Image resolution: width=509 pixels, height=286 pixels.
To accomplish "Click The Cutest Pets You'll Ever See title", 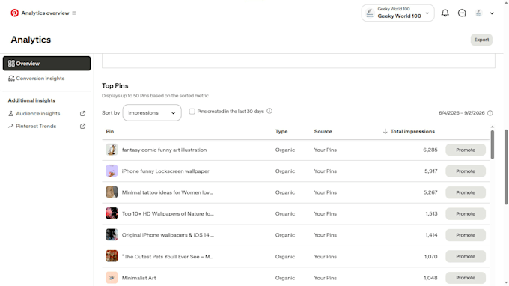I will point(168,257).
